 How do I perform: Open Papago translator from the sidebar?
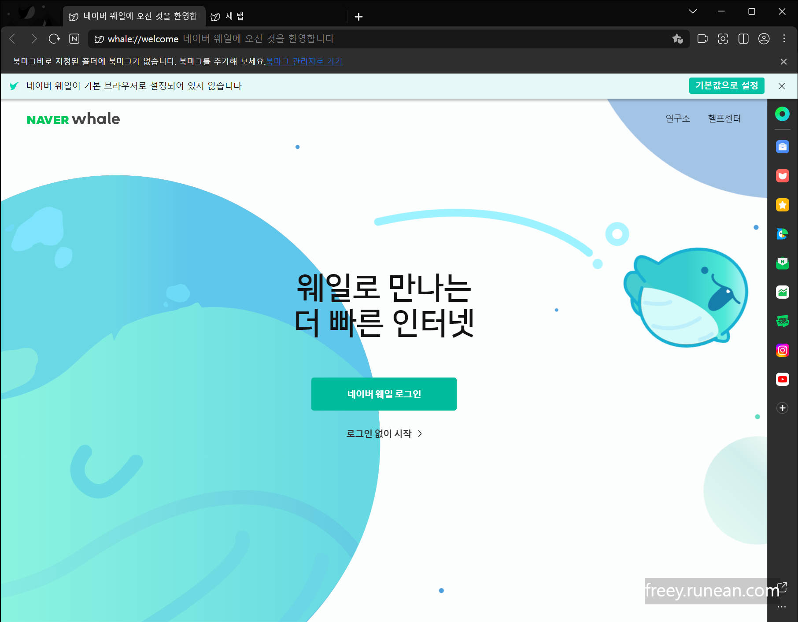click(783, 234)
